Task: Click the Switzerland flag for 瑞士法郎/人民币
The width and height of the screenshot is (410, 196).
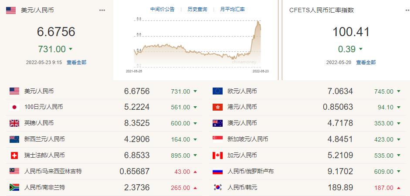Action: [x=14, y=155]
